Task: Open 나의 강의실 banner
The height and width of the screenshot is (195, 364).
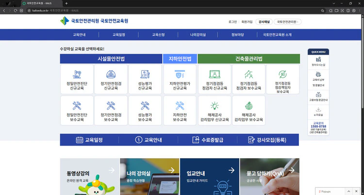Action: (x=149, y=177)
